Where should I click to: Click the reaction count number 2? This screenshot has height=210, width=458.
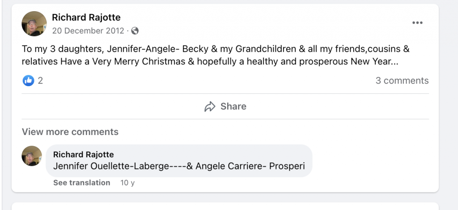click(x=40, y=81)
